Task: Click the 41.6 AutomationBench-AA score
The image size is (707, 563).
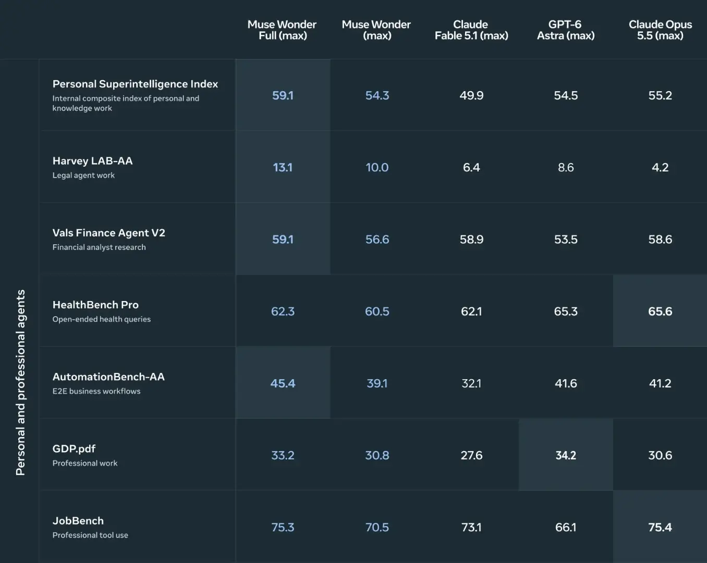Action: point(566,383)
